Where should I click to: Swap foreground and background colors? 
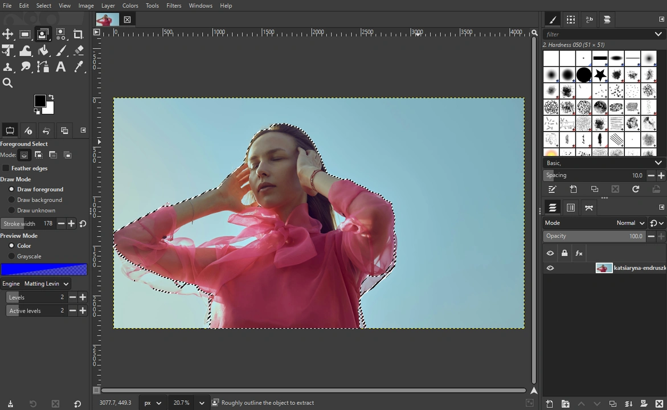[51, 97]
